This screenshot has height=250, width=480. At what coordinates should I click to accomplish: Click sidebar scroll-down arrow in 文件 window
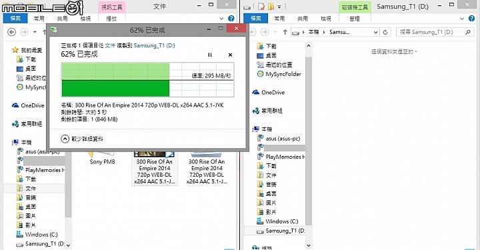[x=68, y=245]
